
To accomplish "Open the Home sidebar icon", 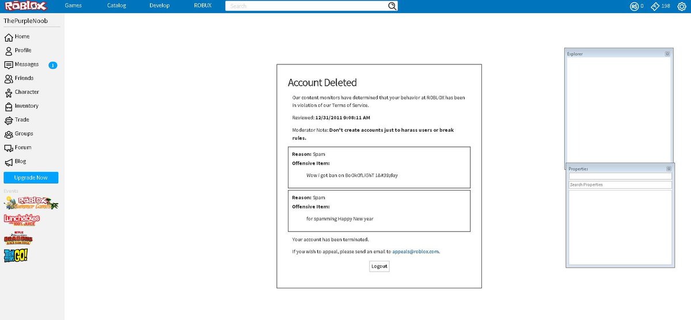I will tap(8, 37).
